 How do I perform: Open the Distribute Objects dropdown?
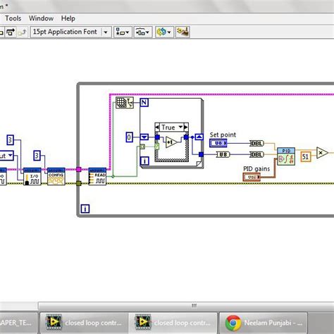[x=143, y=32]
